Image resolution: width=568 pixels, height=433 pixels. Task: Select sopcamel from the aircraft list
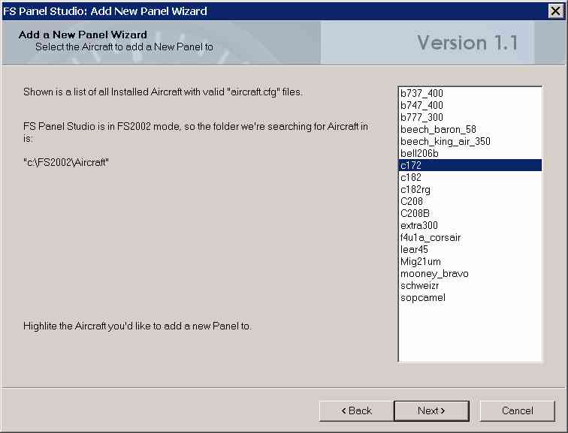[x=470, y=297]
